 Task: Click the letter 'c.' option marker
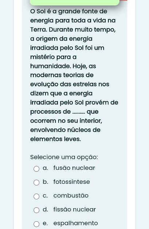45,196
